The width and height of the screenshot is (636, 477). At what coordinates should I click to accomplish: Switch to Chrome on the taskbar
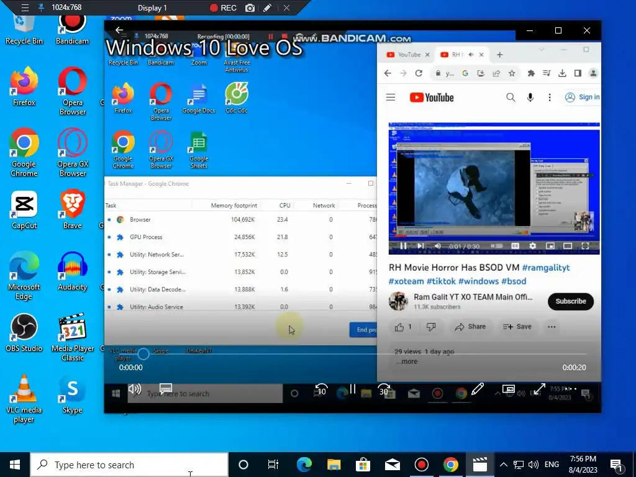(x=451, y=465)
